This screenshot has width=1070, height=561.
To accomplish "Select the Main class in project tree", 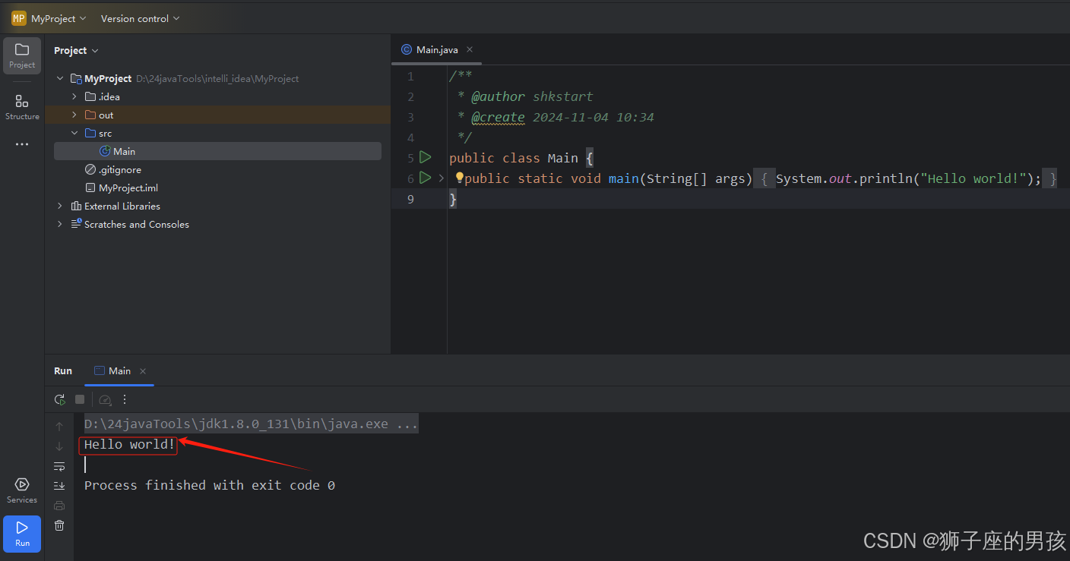I will click(217, 151).
